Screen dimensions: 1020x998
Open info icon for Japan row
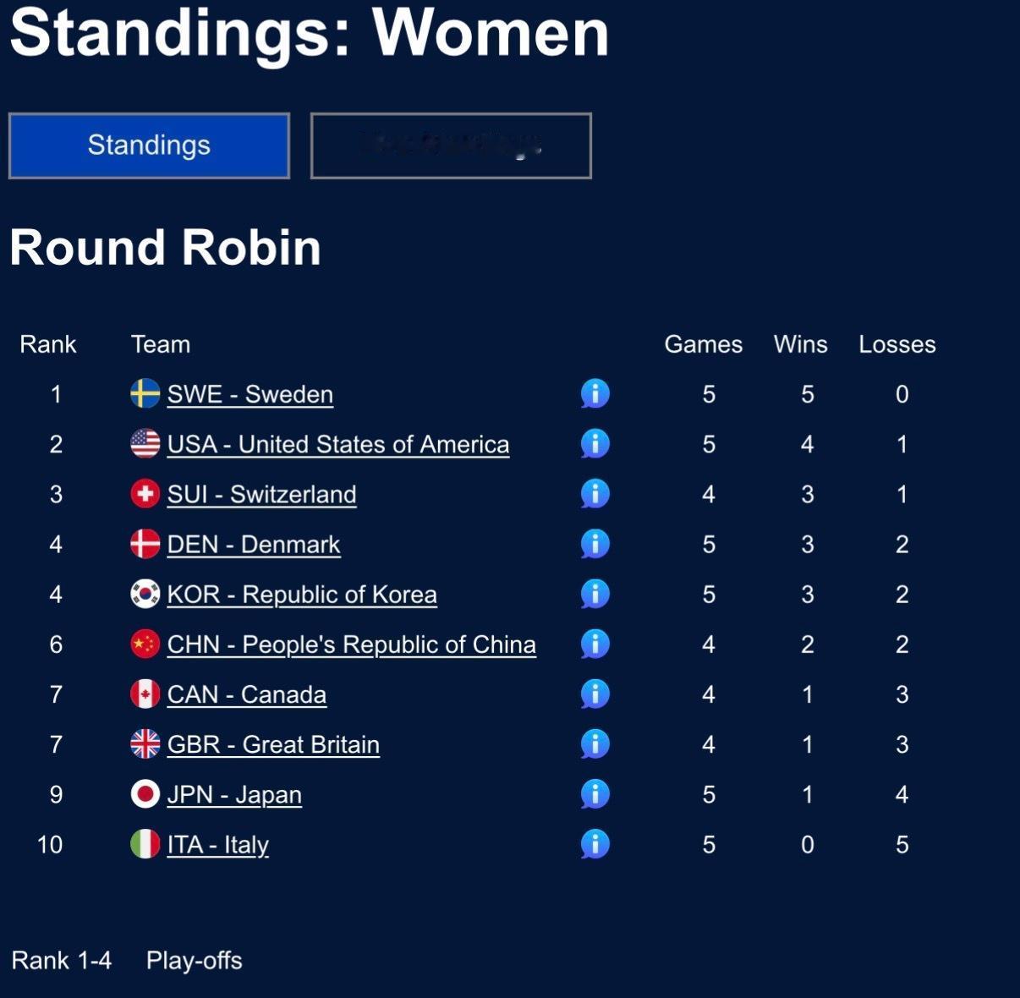click(x=595, y=794)
